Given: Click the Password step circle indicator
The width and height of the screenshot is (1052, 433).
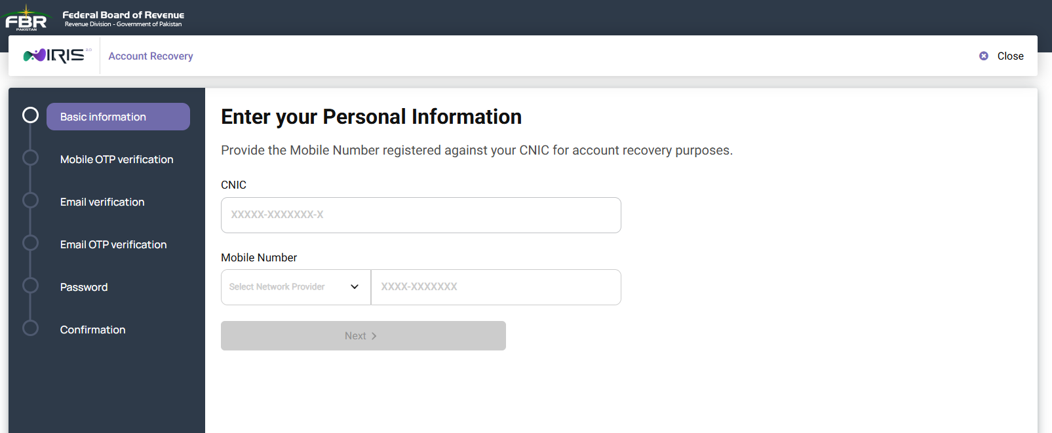Looking at the screenshot, I should [x=30, y=286].
